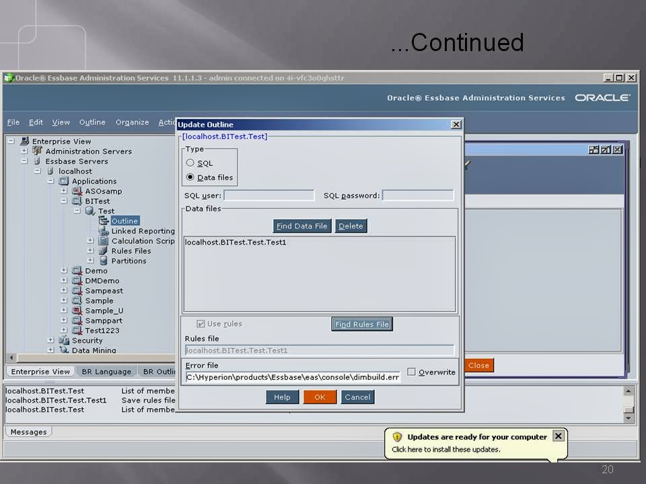The width and height of the screenshot is (646, 484).
Task: Open the Messages tab
Action: [x=28, y=432]
